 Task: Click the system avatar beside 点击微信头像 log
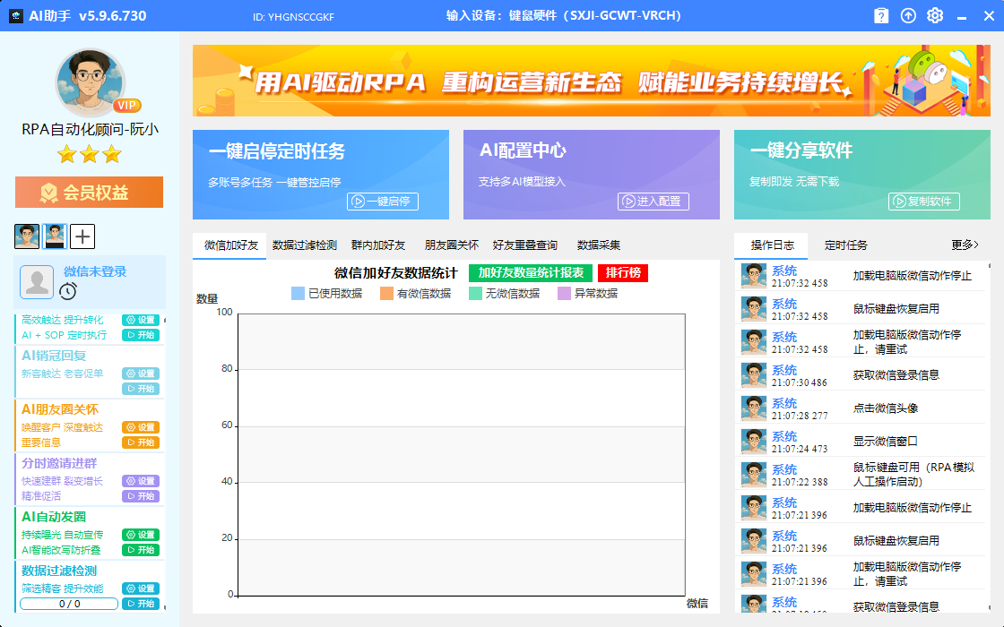pos(754,408)
